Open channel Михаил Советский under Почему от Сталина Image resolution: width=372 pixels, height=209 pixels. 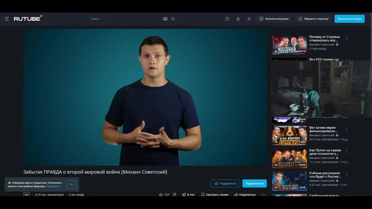click(x=322, y=45)
